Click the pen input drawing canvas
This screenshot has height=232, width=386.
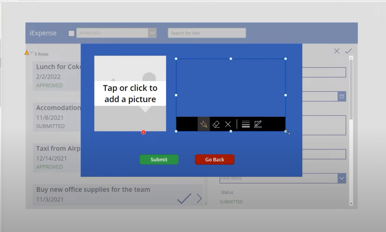pyautogui.click(x=231, y=88)
